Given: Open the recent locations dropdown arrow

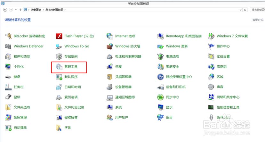Looking at the screenshot, I should [x=16, y=10].
